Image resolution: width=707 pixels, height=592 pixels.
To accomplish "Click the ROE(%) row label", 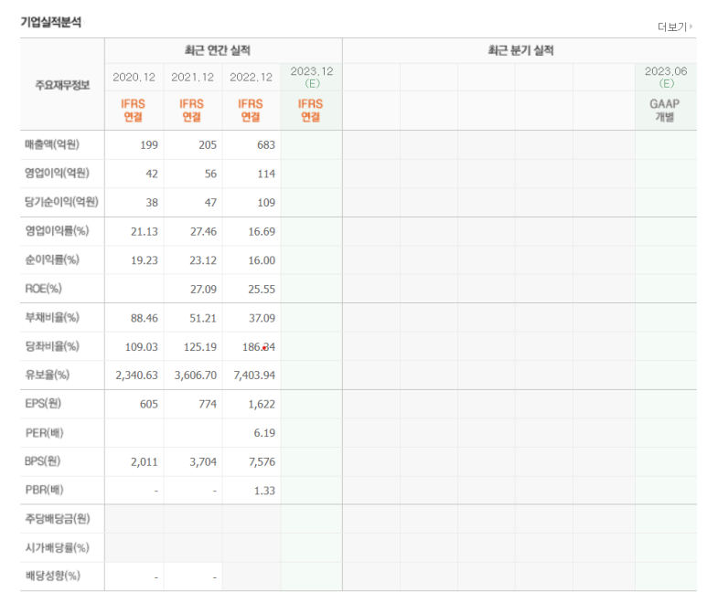I will [x=43, y=289].
